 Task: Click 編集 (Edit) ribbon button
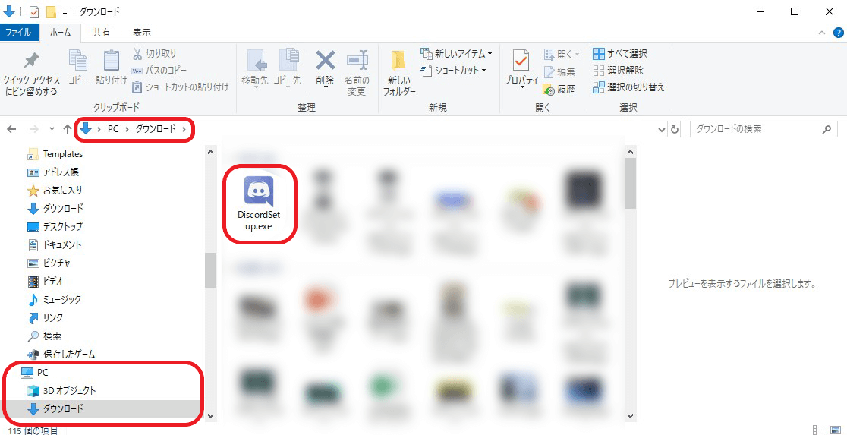(559, 71)
